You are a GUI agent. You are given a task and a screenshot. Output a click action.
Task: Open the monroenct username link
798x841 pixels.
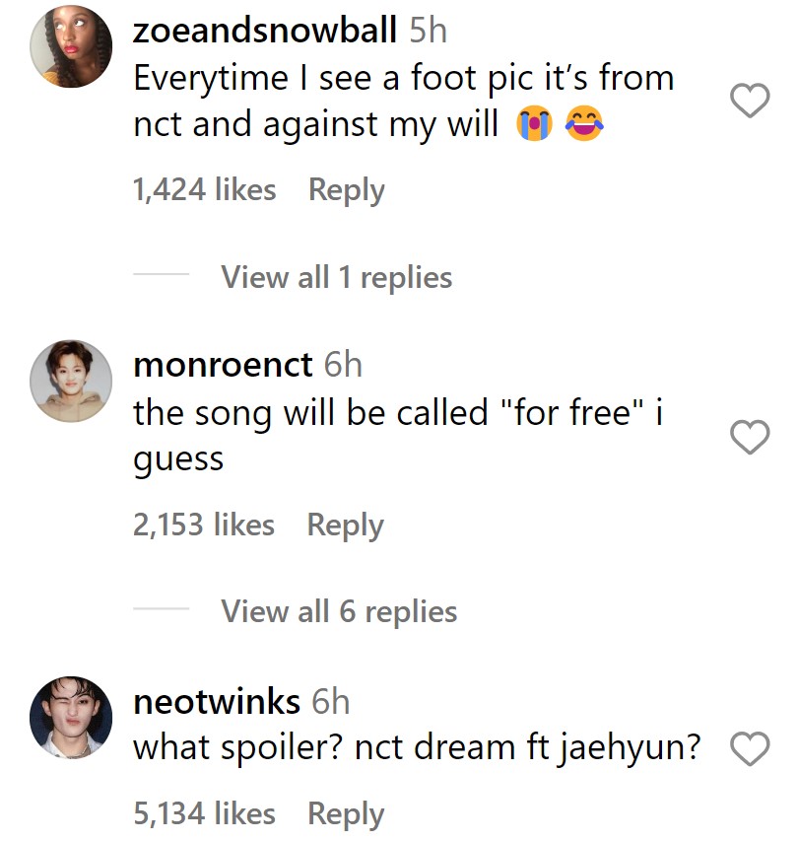click(x=223, y=365)
